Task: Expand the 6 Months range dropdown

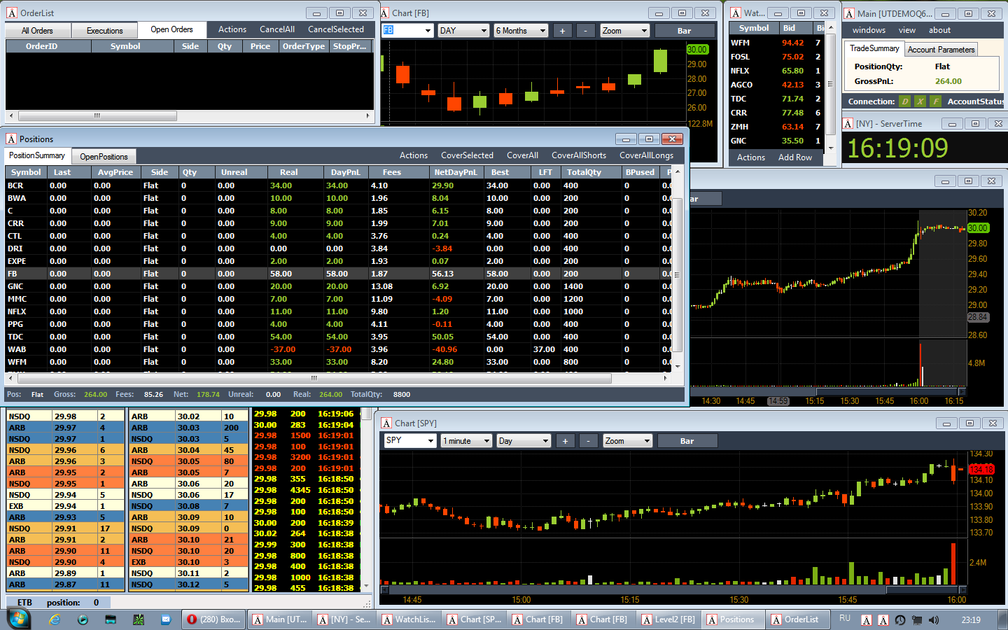Action: (521, 31)
